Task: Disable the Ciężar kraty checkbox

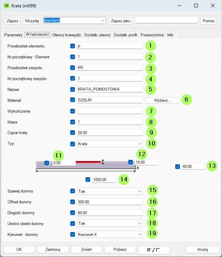Action: pos(73,133)
